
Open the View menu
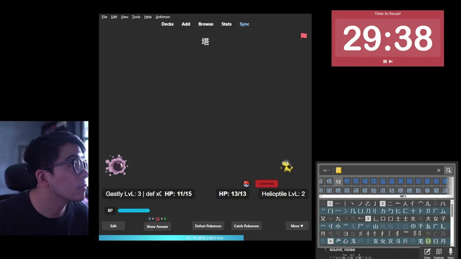click(x=125, y=17)
